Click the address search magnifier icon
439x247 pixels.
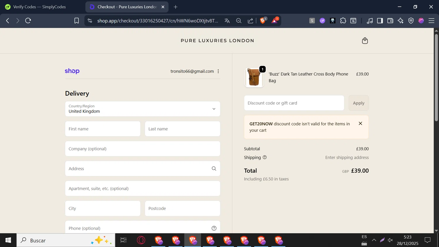(x=214, y=169)
